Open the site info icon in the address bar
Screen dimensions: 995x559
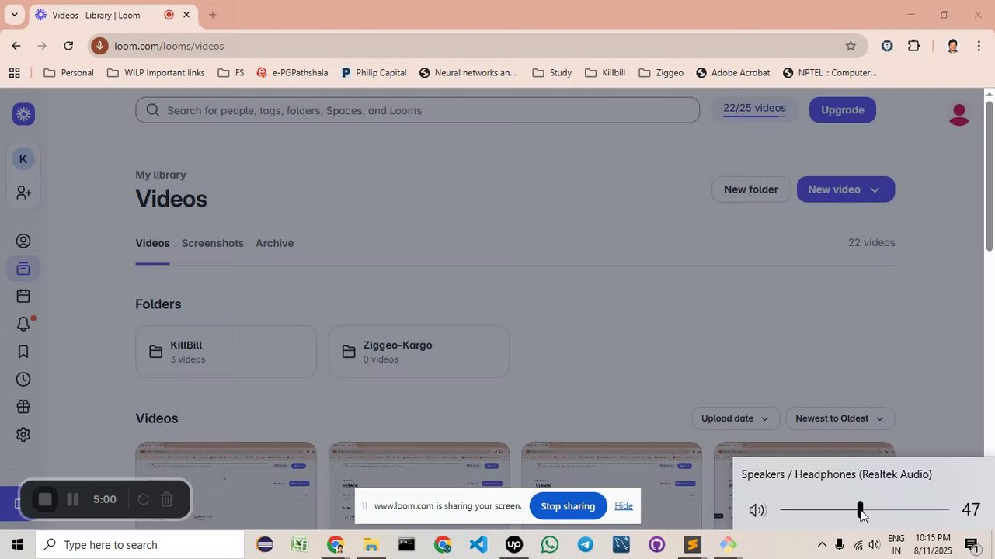(x=99, y=46)
